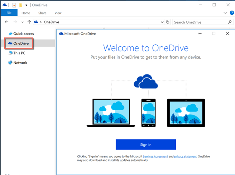Viewport: 235px width, 175px height.
Task: Click the OneDrive breadcrumb in address bar
Action: point(51,22)
